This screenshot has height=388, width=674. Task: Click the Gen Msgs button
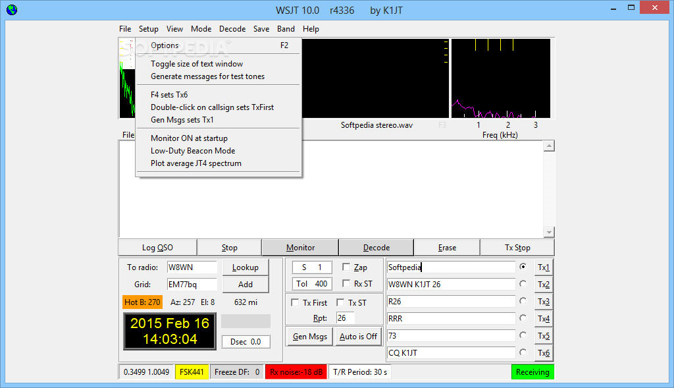[310, 337]
